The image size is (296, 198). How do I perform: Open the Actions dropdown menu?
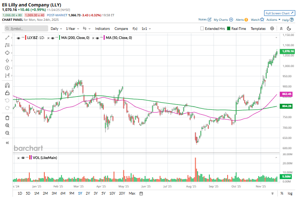273,19
